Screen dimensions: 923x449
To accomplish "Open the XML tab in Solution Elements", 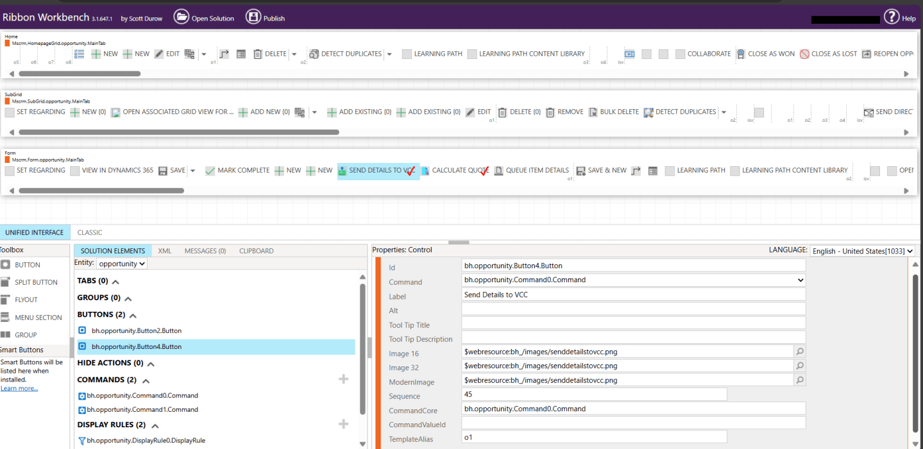I will click(x=164, y=250).
